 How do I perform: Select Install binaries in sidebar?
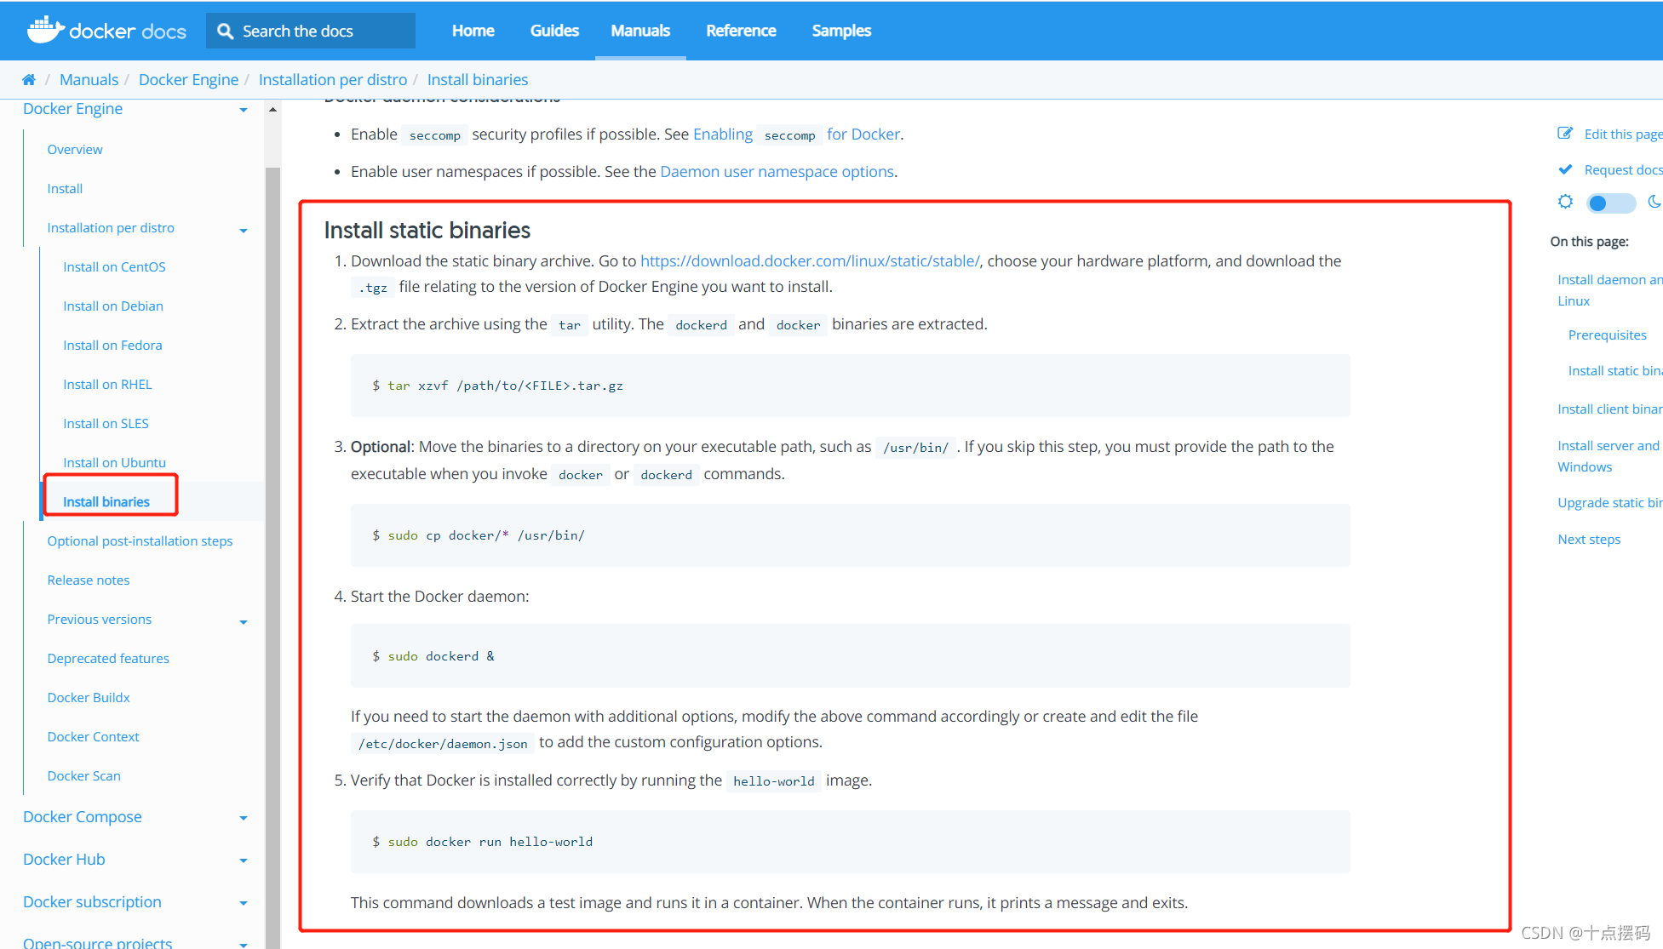(106, 501)
